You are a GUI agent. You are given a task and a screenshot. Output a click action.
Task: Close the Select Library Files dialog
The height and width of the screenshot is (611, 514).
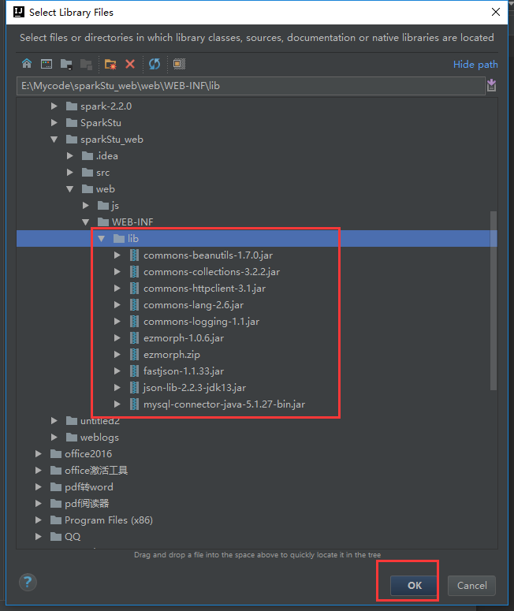(x=496, y=12)
